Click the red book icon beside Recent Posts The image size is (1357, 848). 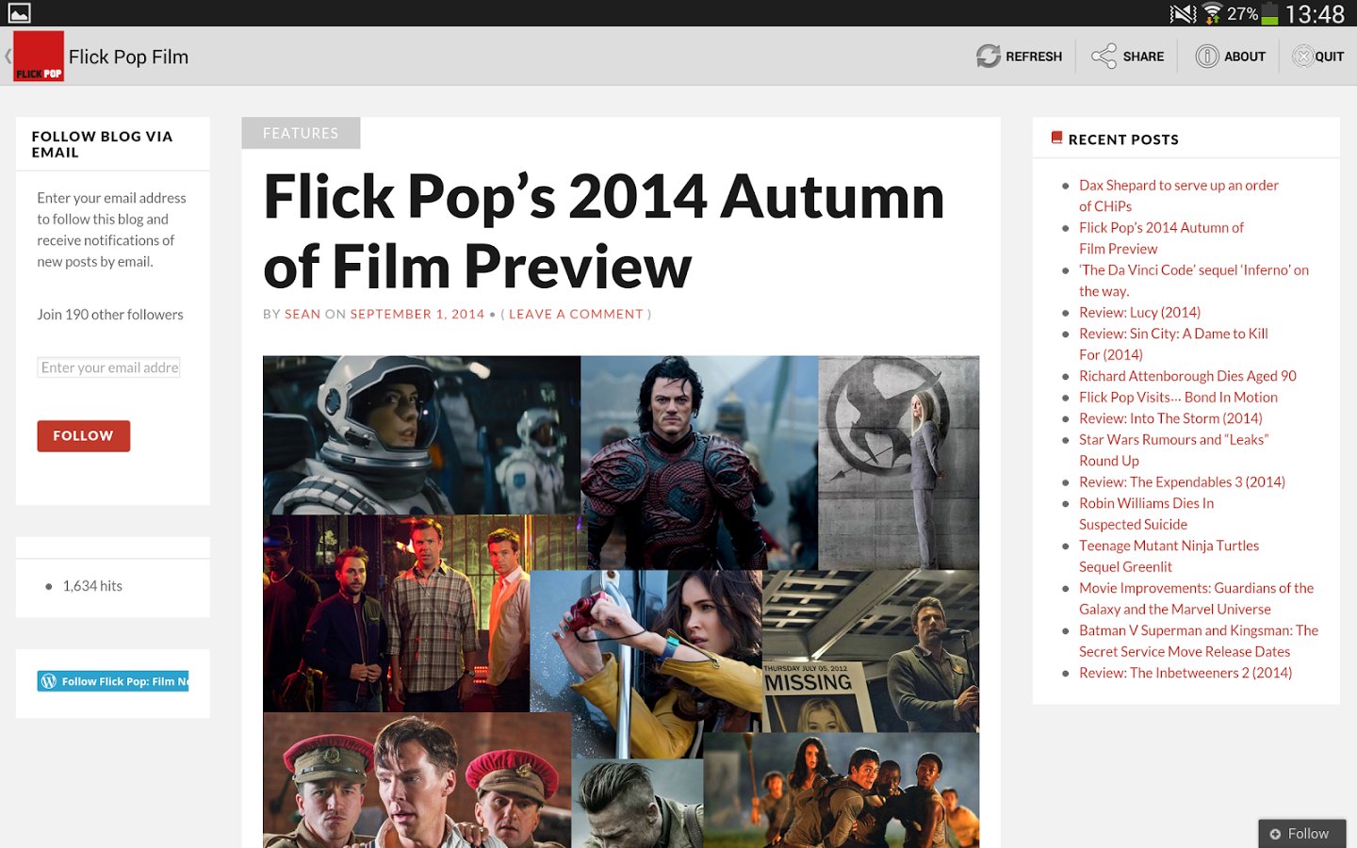coord(1056,138)
